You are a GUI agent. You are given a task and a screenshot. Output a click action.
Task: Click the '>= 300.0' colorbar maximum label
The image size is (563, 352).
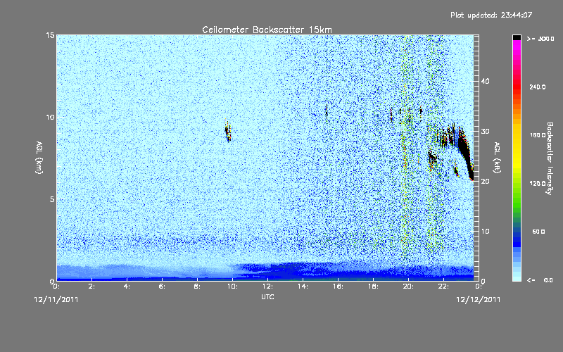[x=540, y=39]
